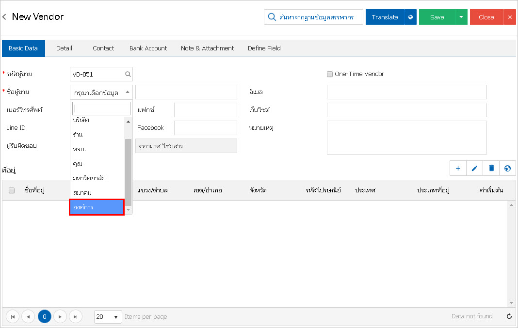Go to the first page of results
The height and width of the screenshot is (328, 518).
tap(13, 317)
